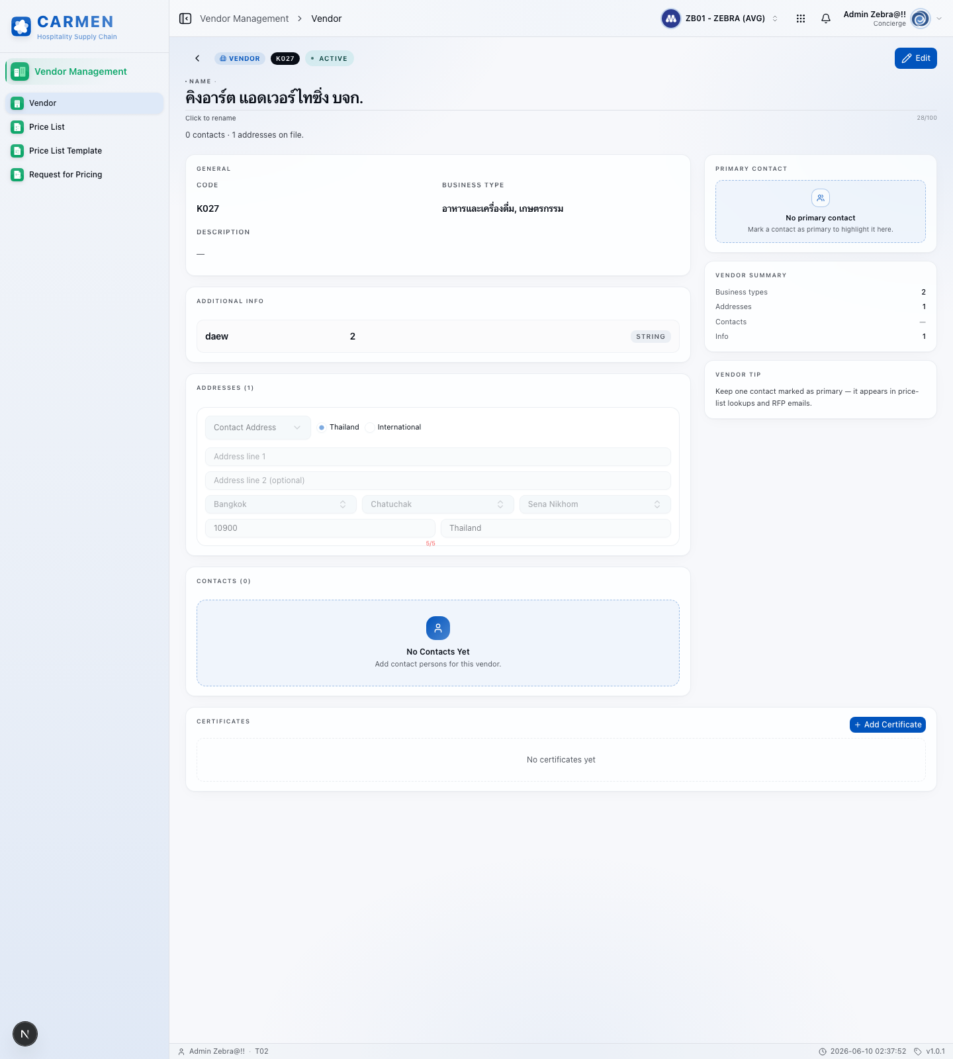Viewport: 953px width, 1059px height.
Task: Click the VENDOR badge
Action: 240,58
